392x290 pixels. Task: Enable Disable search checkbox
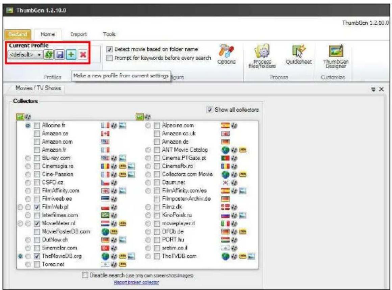[85, 275]
